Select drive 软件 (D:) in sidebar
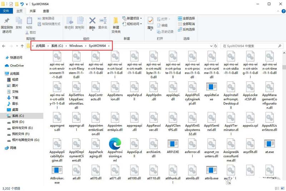286x191 pixels. pos(16,122)
